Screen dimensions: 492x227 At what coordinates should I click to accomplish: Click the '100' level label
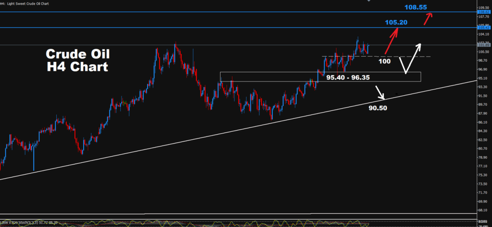[x=384, y=61]
